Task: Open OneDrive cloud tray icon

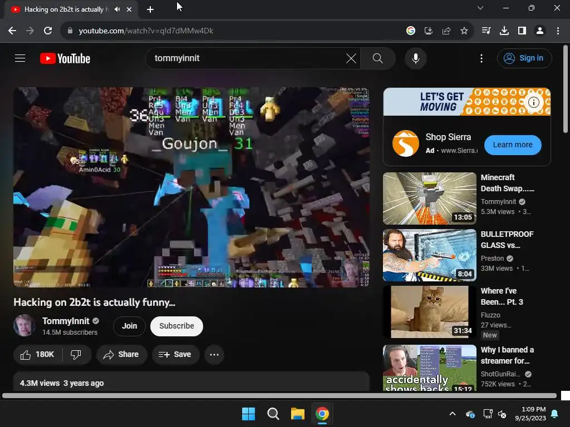Action: pos(470,414)
